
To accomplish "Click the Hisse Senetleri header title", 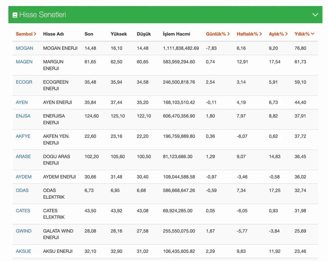I will pyautogui.click(x=42, y=15).
